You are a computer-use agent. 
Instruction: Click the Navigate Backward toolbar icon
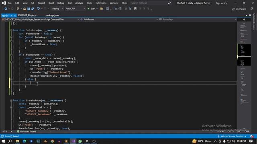6,9
